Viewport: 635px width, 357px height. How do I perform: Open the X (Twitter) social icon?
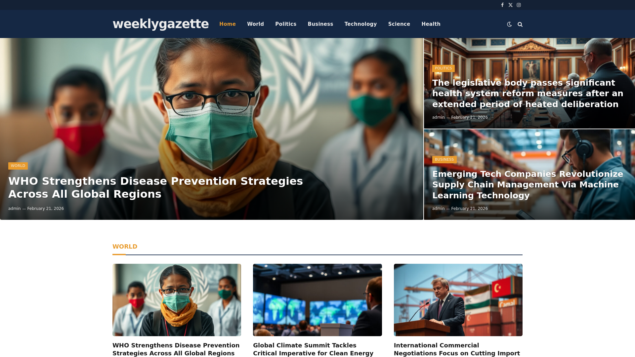coord(510,5)
